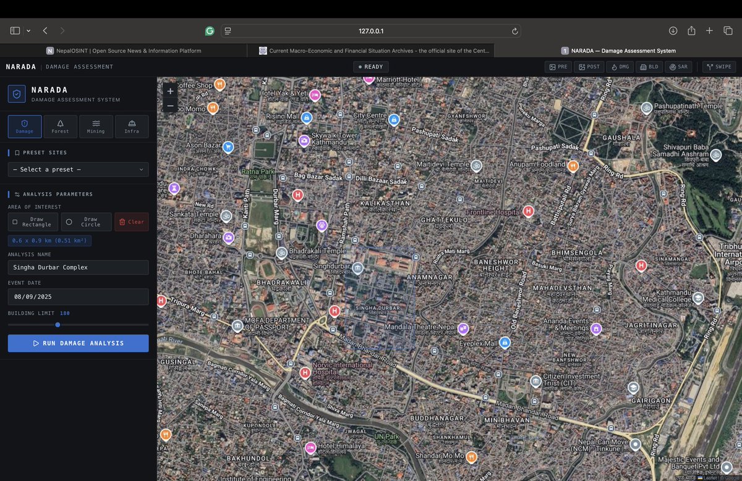
Task: Select the Sankata Temple marker
Action: pyautogui.click(x=226, y=215)
